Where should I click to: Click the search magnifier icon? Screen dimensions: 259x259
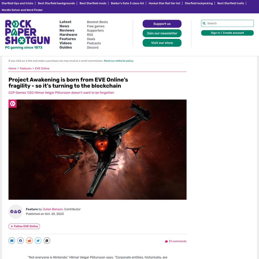204,23
